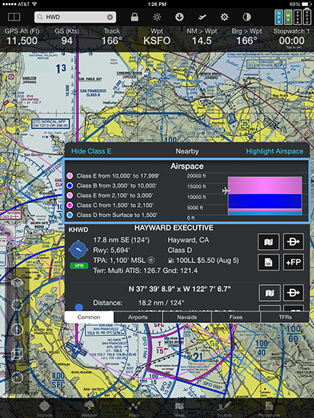Tap the TPA info circle icon
The image size is (314, 418).
click(151, 260)
